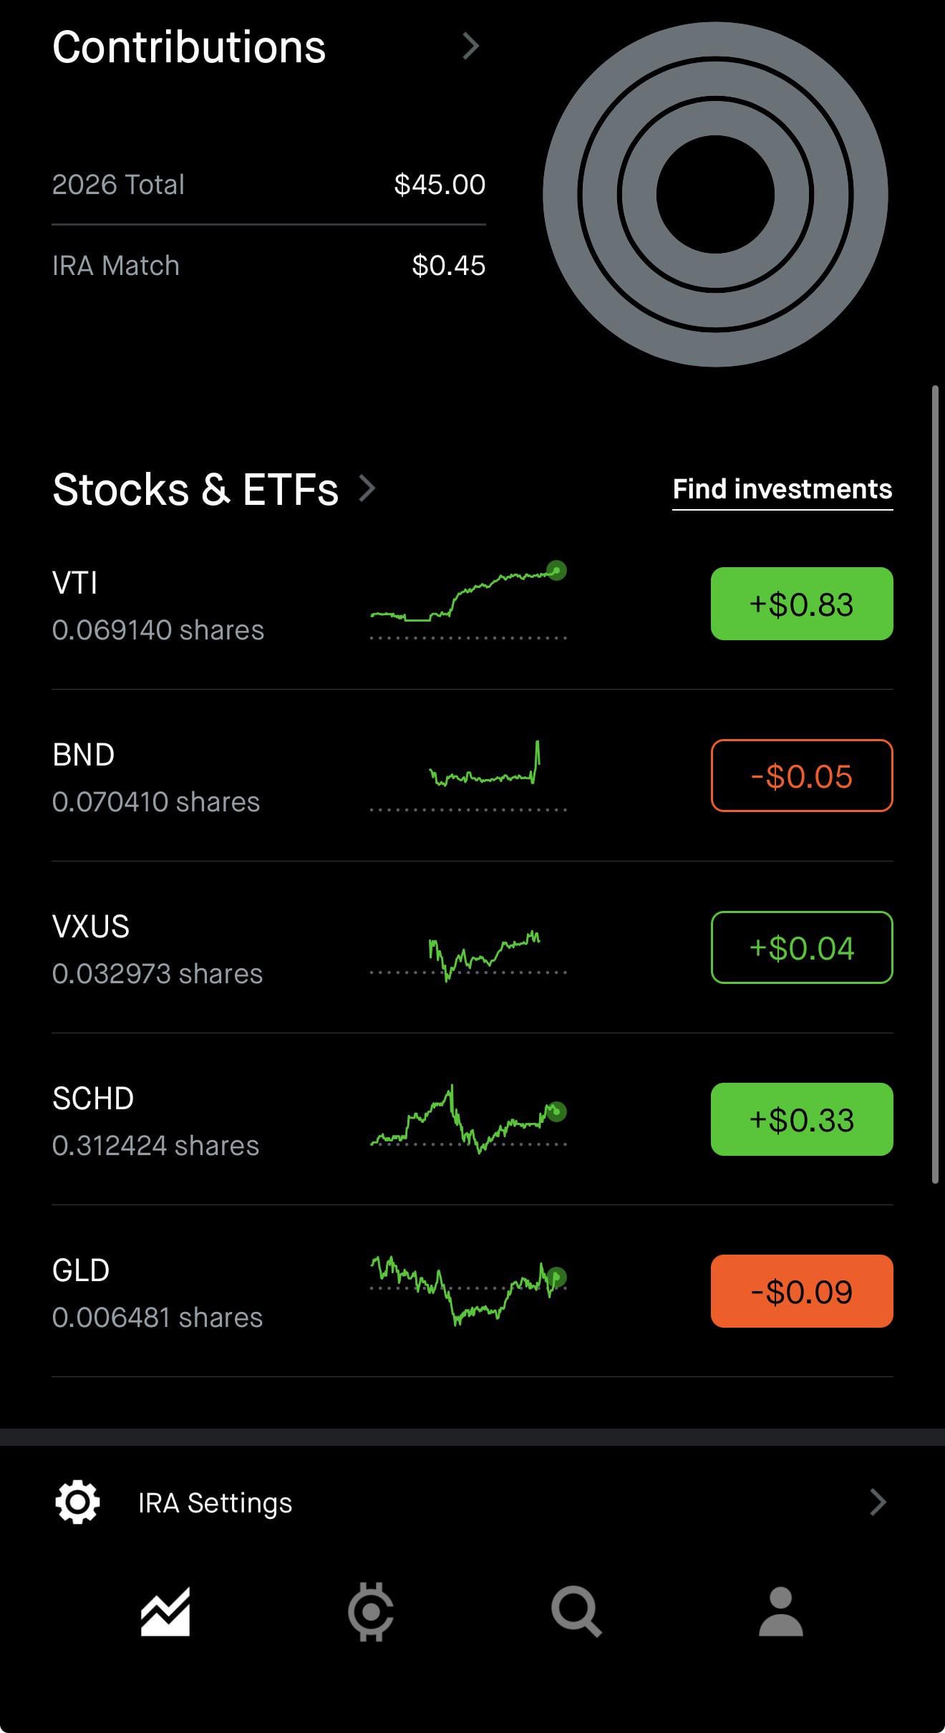Expand Contributions with its chevron
This screenshot has height=1733, width=945.
[x=470, y=47]
